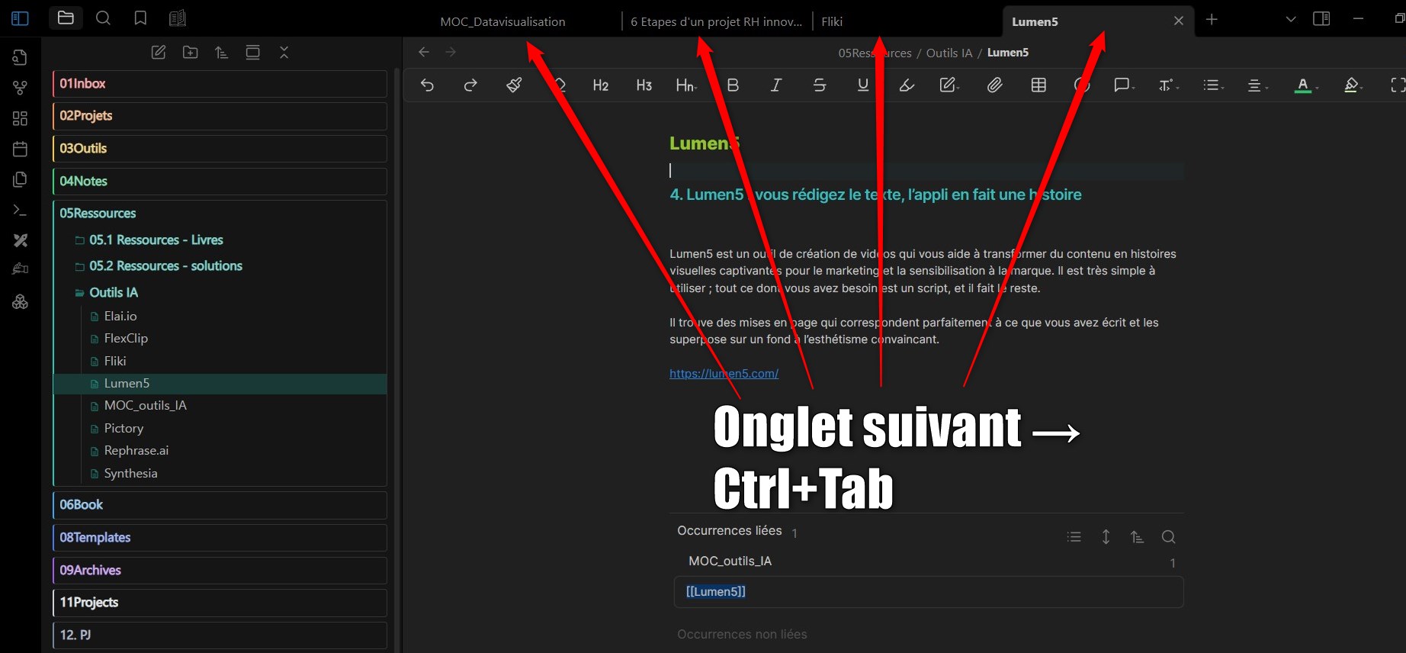The height and width of the screenshot is (653, 1406).
Task: Create a new folder in explorer
Action: [191, 52]
